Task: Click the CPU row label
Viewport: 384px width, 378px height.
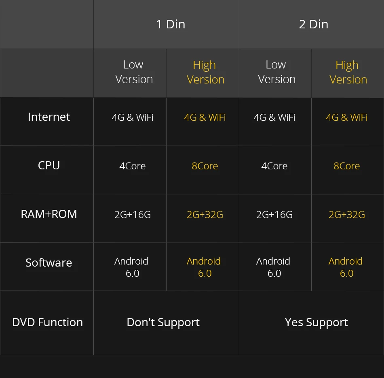Action: click(x=49, y=165)
